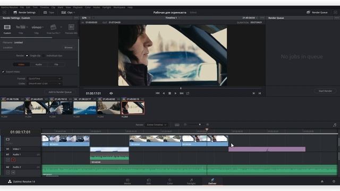Toggle the Tape view button
The width and height of the screenshot is (340, 191).
coord(49,13)
